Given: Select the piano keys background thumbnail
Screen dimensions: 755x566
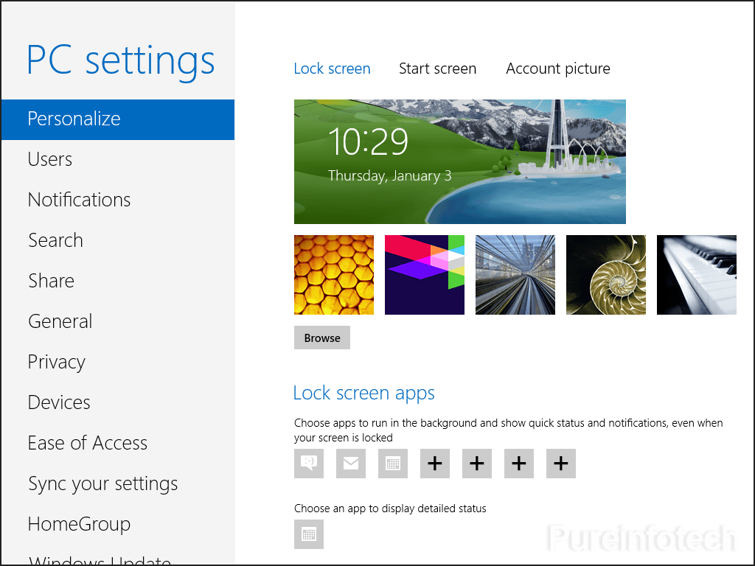Looking at the screenshot, I should (696, 275).
